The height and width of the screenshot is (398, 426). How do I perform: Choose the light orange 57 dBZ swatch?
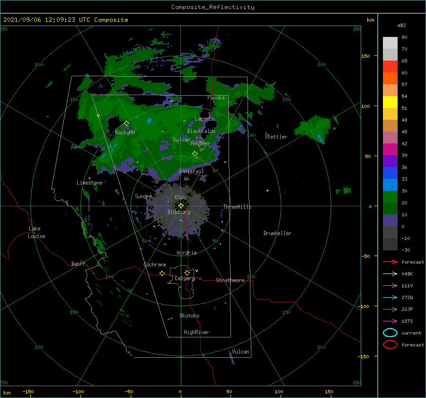pos(390,90)
